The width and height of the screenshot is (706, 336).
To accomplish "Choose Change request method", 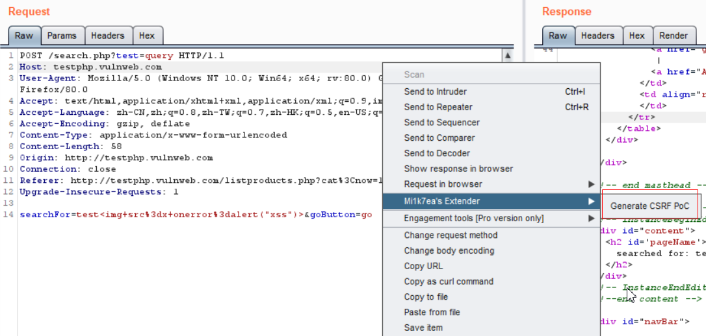I will [x=451, y=235].
